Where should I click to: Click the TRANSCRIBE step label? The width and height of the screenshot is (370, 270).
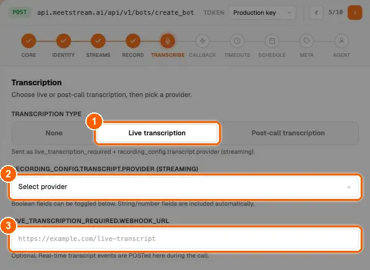(x=168, y=55)
